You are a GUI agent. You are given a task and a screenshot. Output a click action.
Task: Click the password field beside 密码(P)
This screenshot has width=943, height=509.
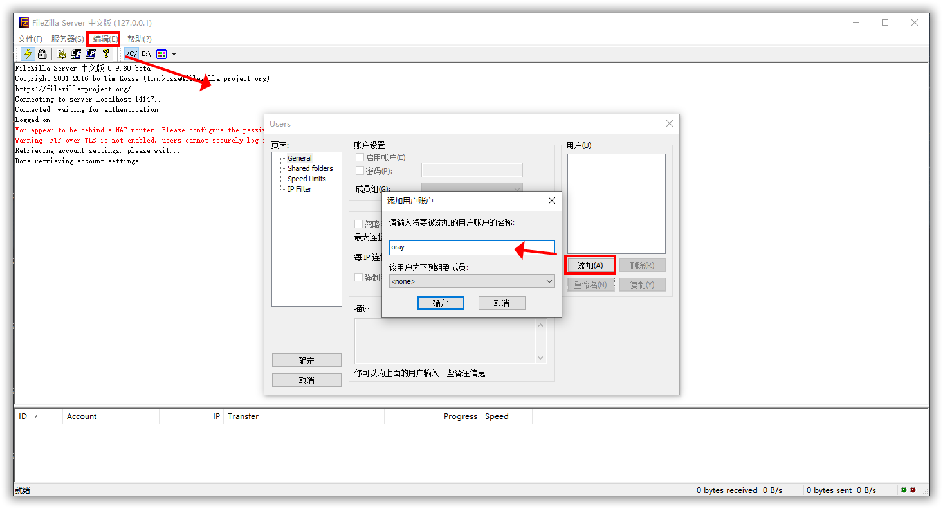point(472,170)
